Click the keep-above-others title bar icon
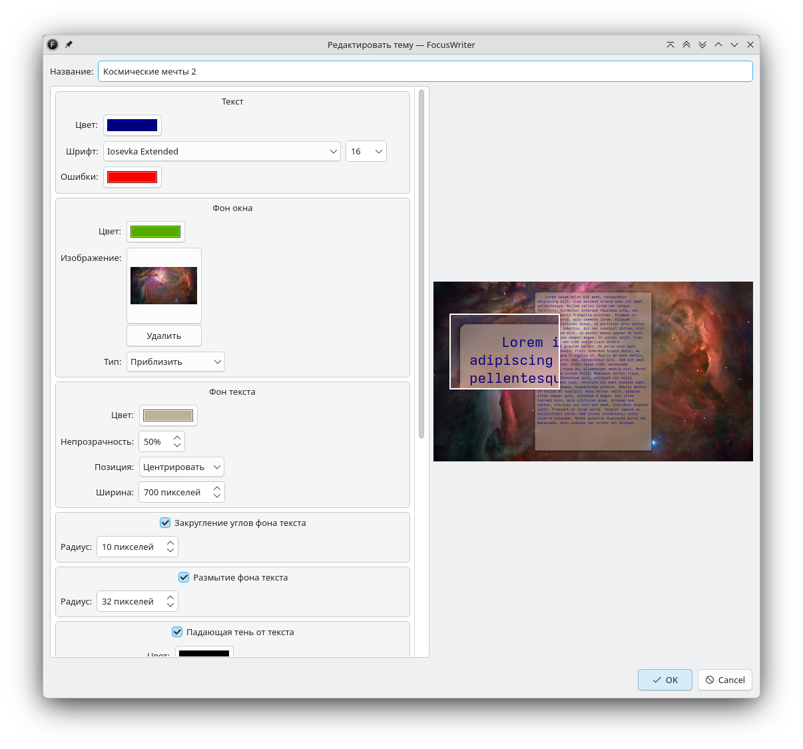The height and width of the screenshot is (749, 803). (670, 45)
